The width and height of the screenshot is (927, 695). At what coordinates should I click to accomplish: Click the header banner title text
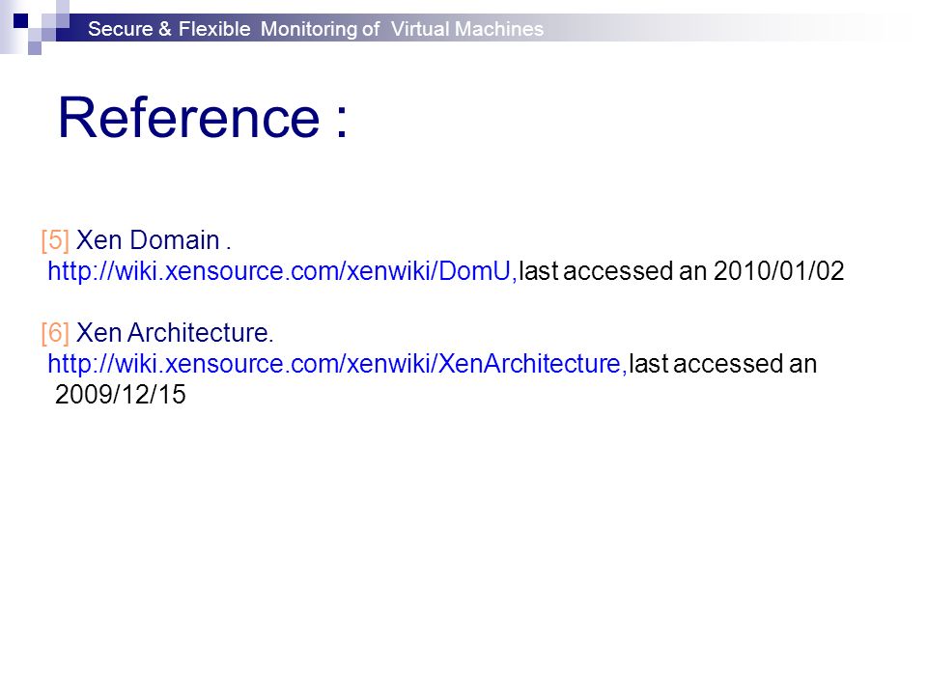click(315, 28)
